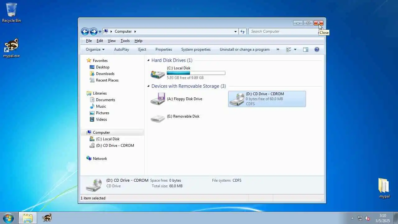Click the Show desktop strip

[396, 218]
